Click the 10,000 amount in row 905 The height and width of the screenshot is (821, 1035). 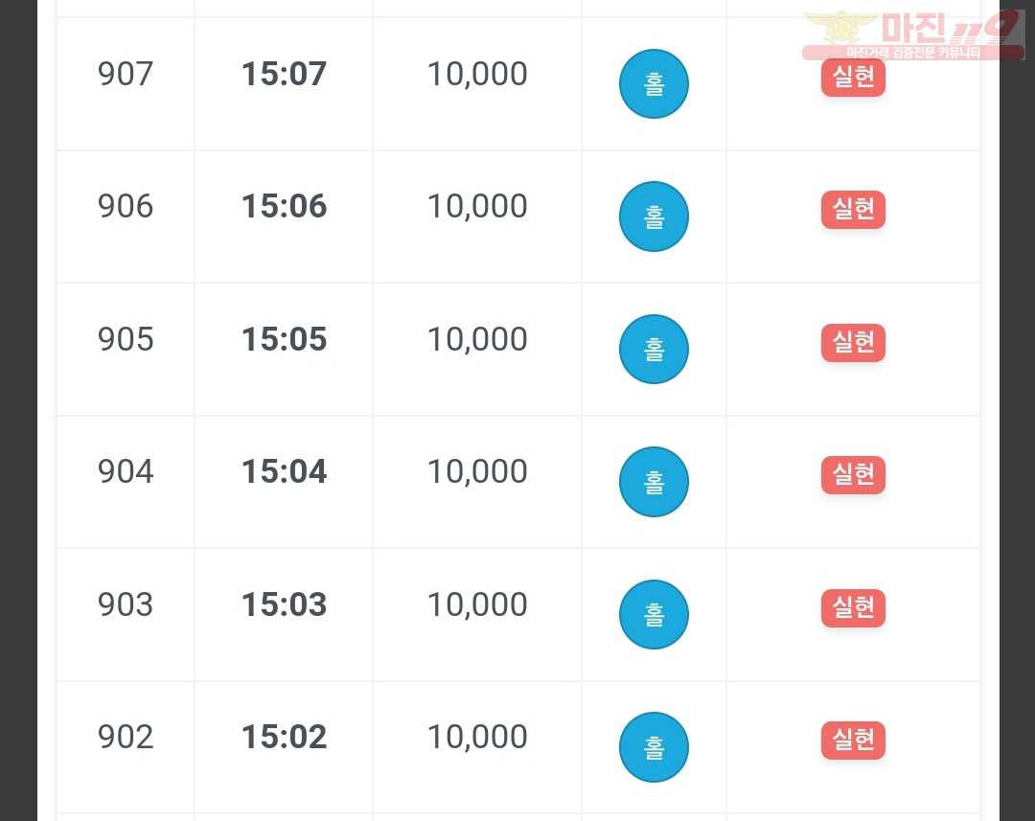pyautogui.click(x=477, y=340)
